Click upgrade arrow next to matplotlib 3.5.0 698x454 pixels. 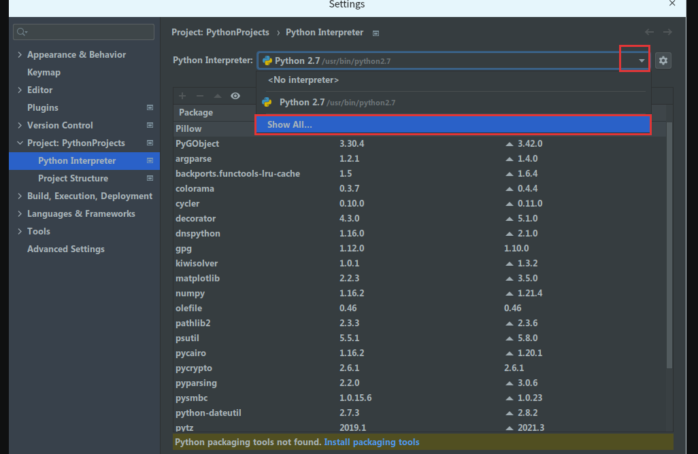point(510,279)
